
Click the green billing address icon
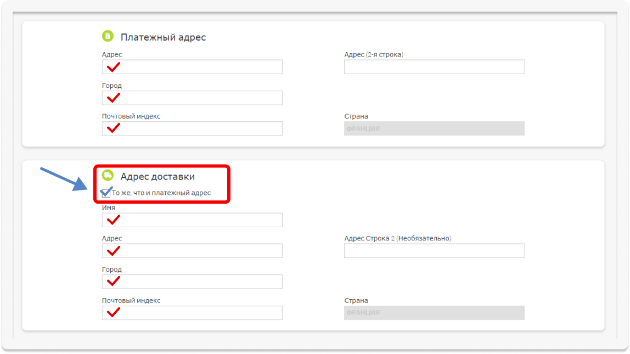(x=108, y=36)
